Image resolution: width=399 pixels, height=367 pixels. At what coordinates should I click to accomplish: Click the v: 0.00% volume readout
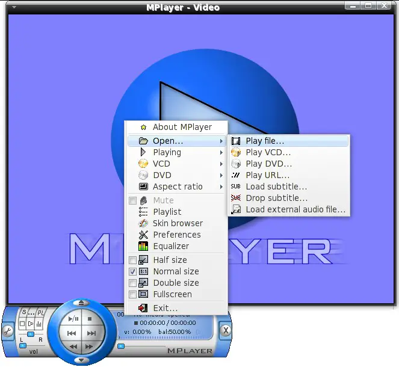coord(138,332)
